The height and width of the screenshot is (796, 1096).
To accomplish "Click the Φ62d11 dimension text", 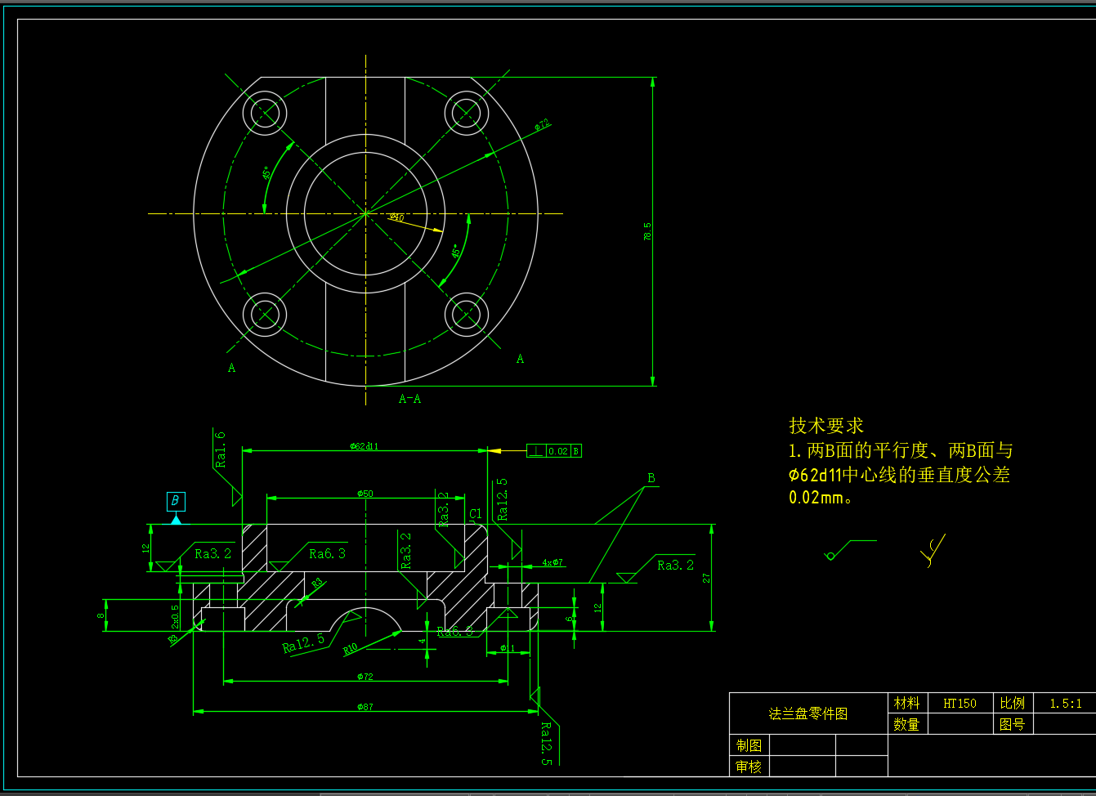I will point(365,446).
